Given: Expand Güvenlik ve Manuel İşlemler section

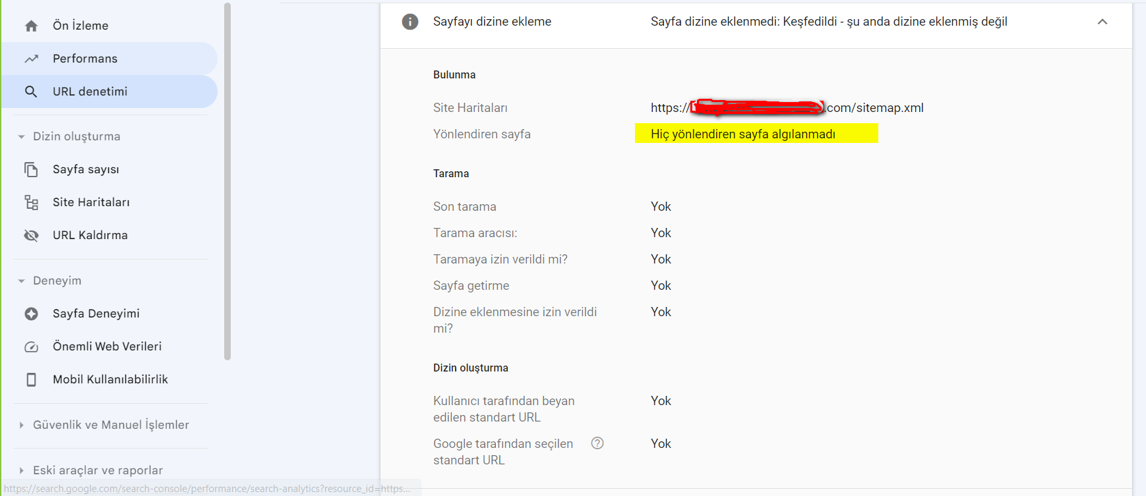Looking at the screenshot, I should click(21, 425).
